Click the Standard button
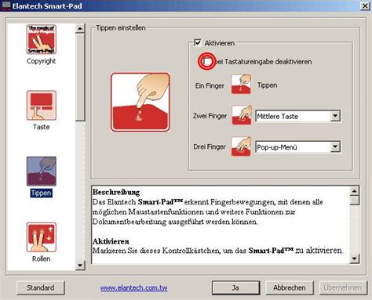Viewport: 372px width, 300px height. point(41,287)
